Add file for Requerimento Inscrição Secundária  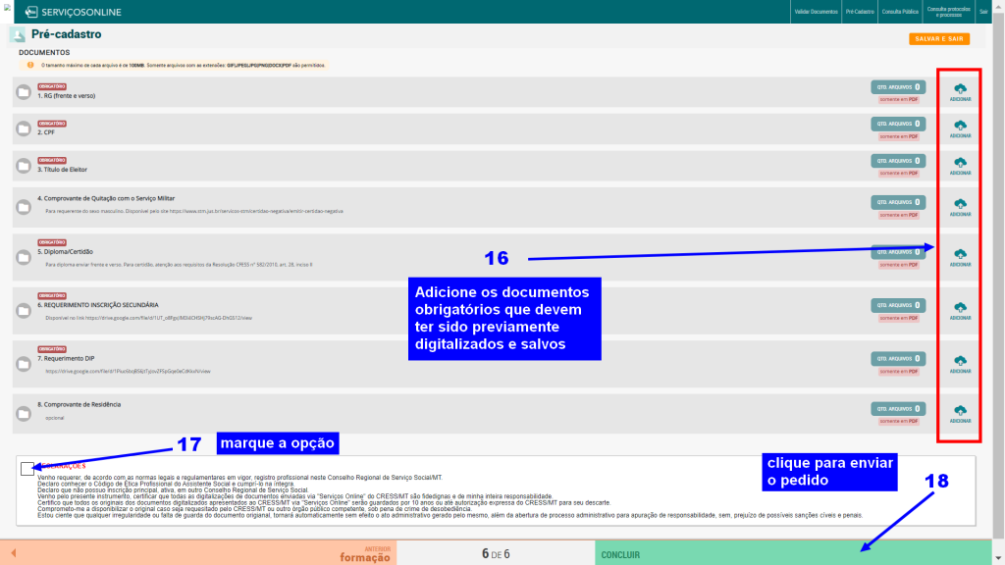[x=960, y=308]
